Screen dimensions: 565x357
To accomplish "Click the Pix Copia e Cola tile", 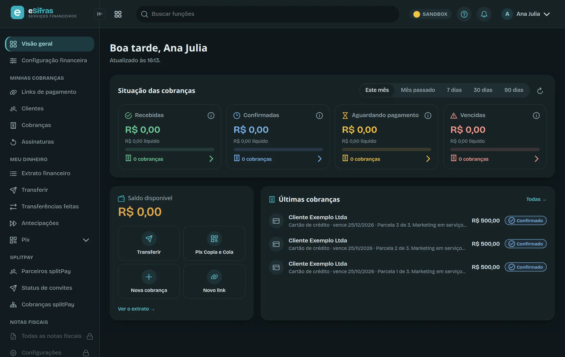I will (214, 243).
